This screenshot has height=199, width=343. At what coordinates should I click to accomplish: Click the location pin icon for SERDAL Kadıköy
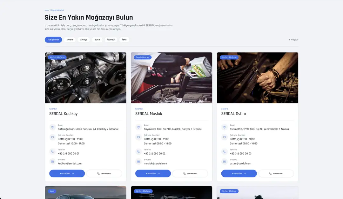click(x=52, y=127)
